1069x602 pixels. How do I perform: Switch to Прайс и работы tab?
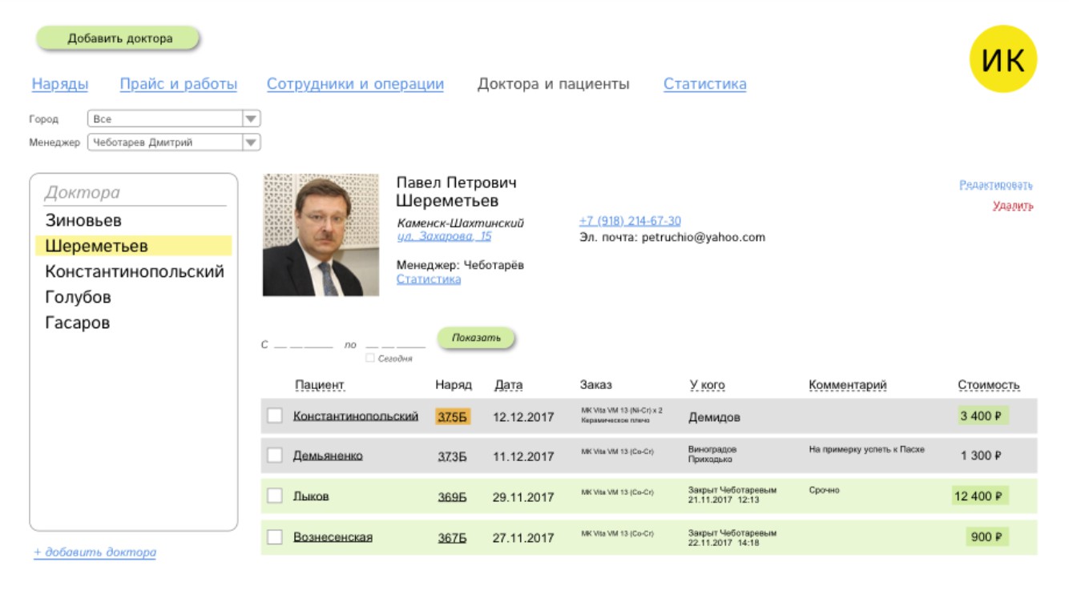click(179, 84)
